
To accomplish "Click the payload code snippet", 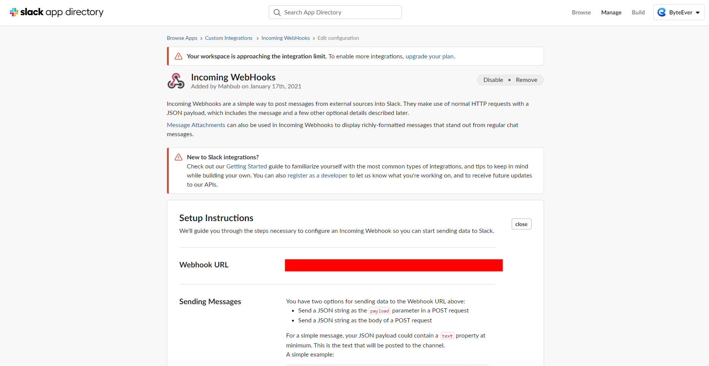I will tap(379, 311).
